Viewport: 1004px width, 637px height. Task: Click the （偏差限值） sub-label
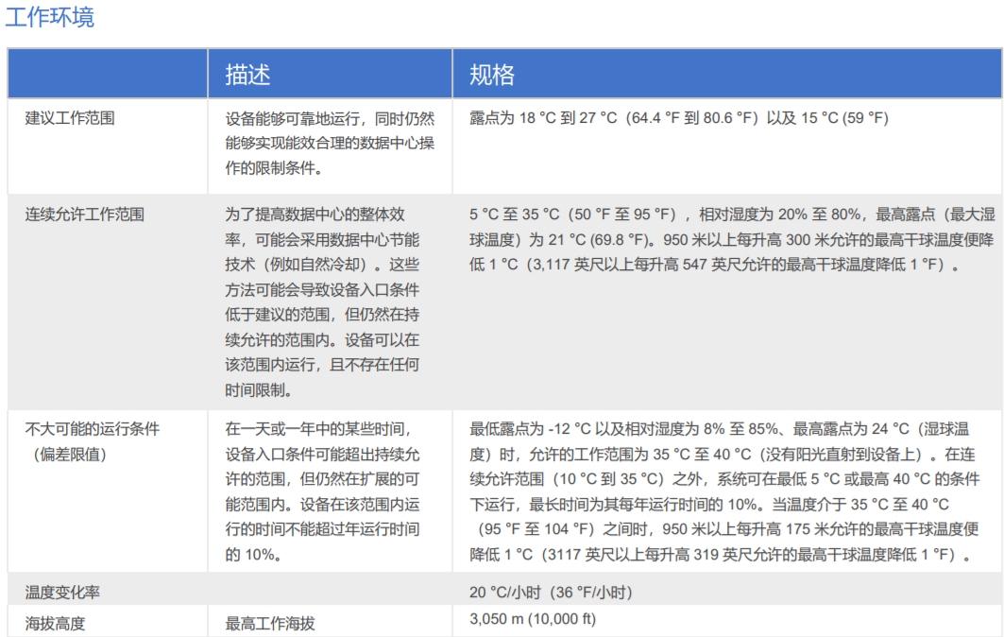click(x=71, y=455)
